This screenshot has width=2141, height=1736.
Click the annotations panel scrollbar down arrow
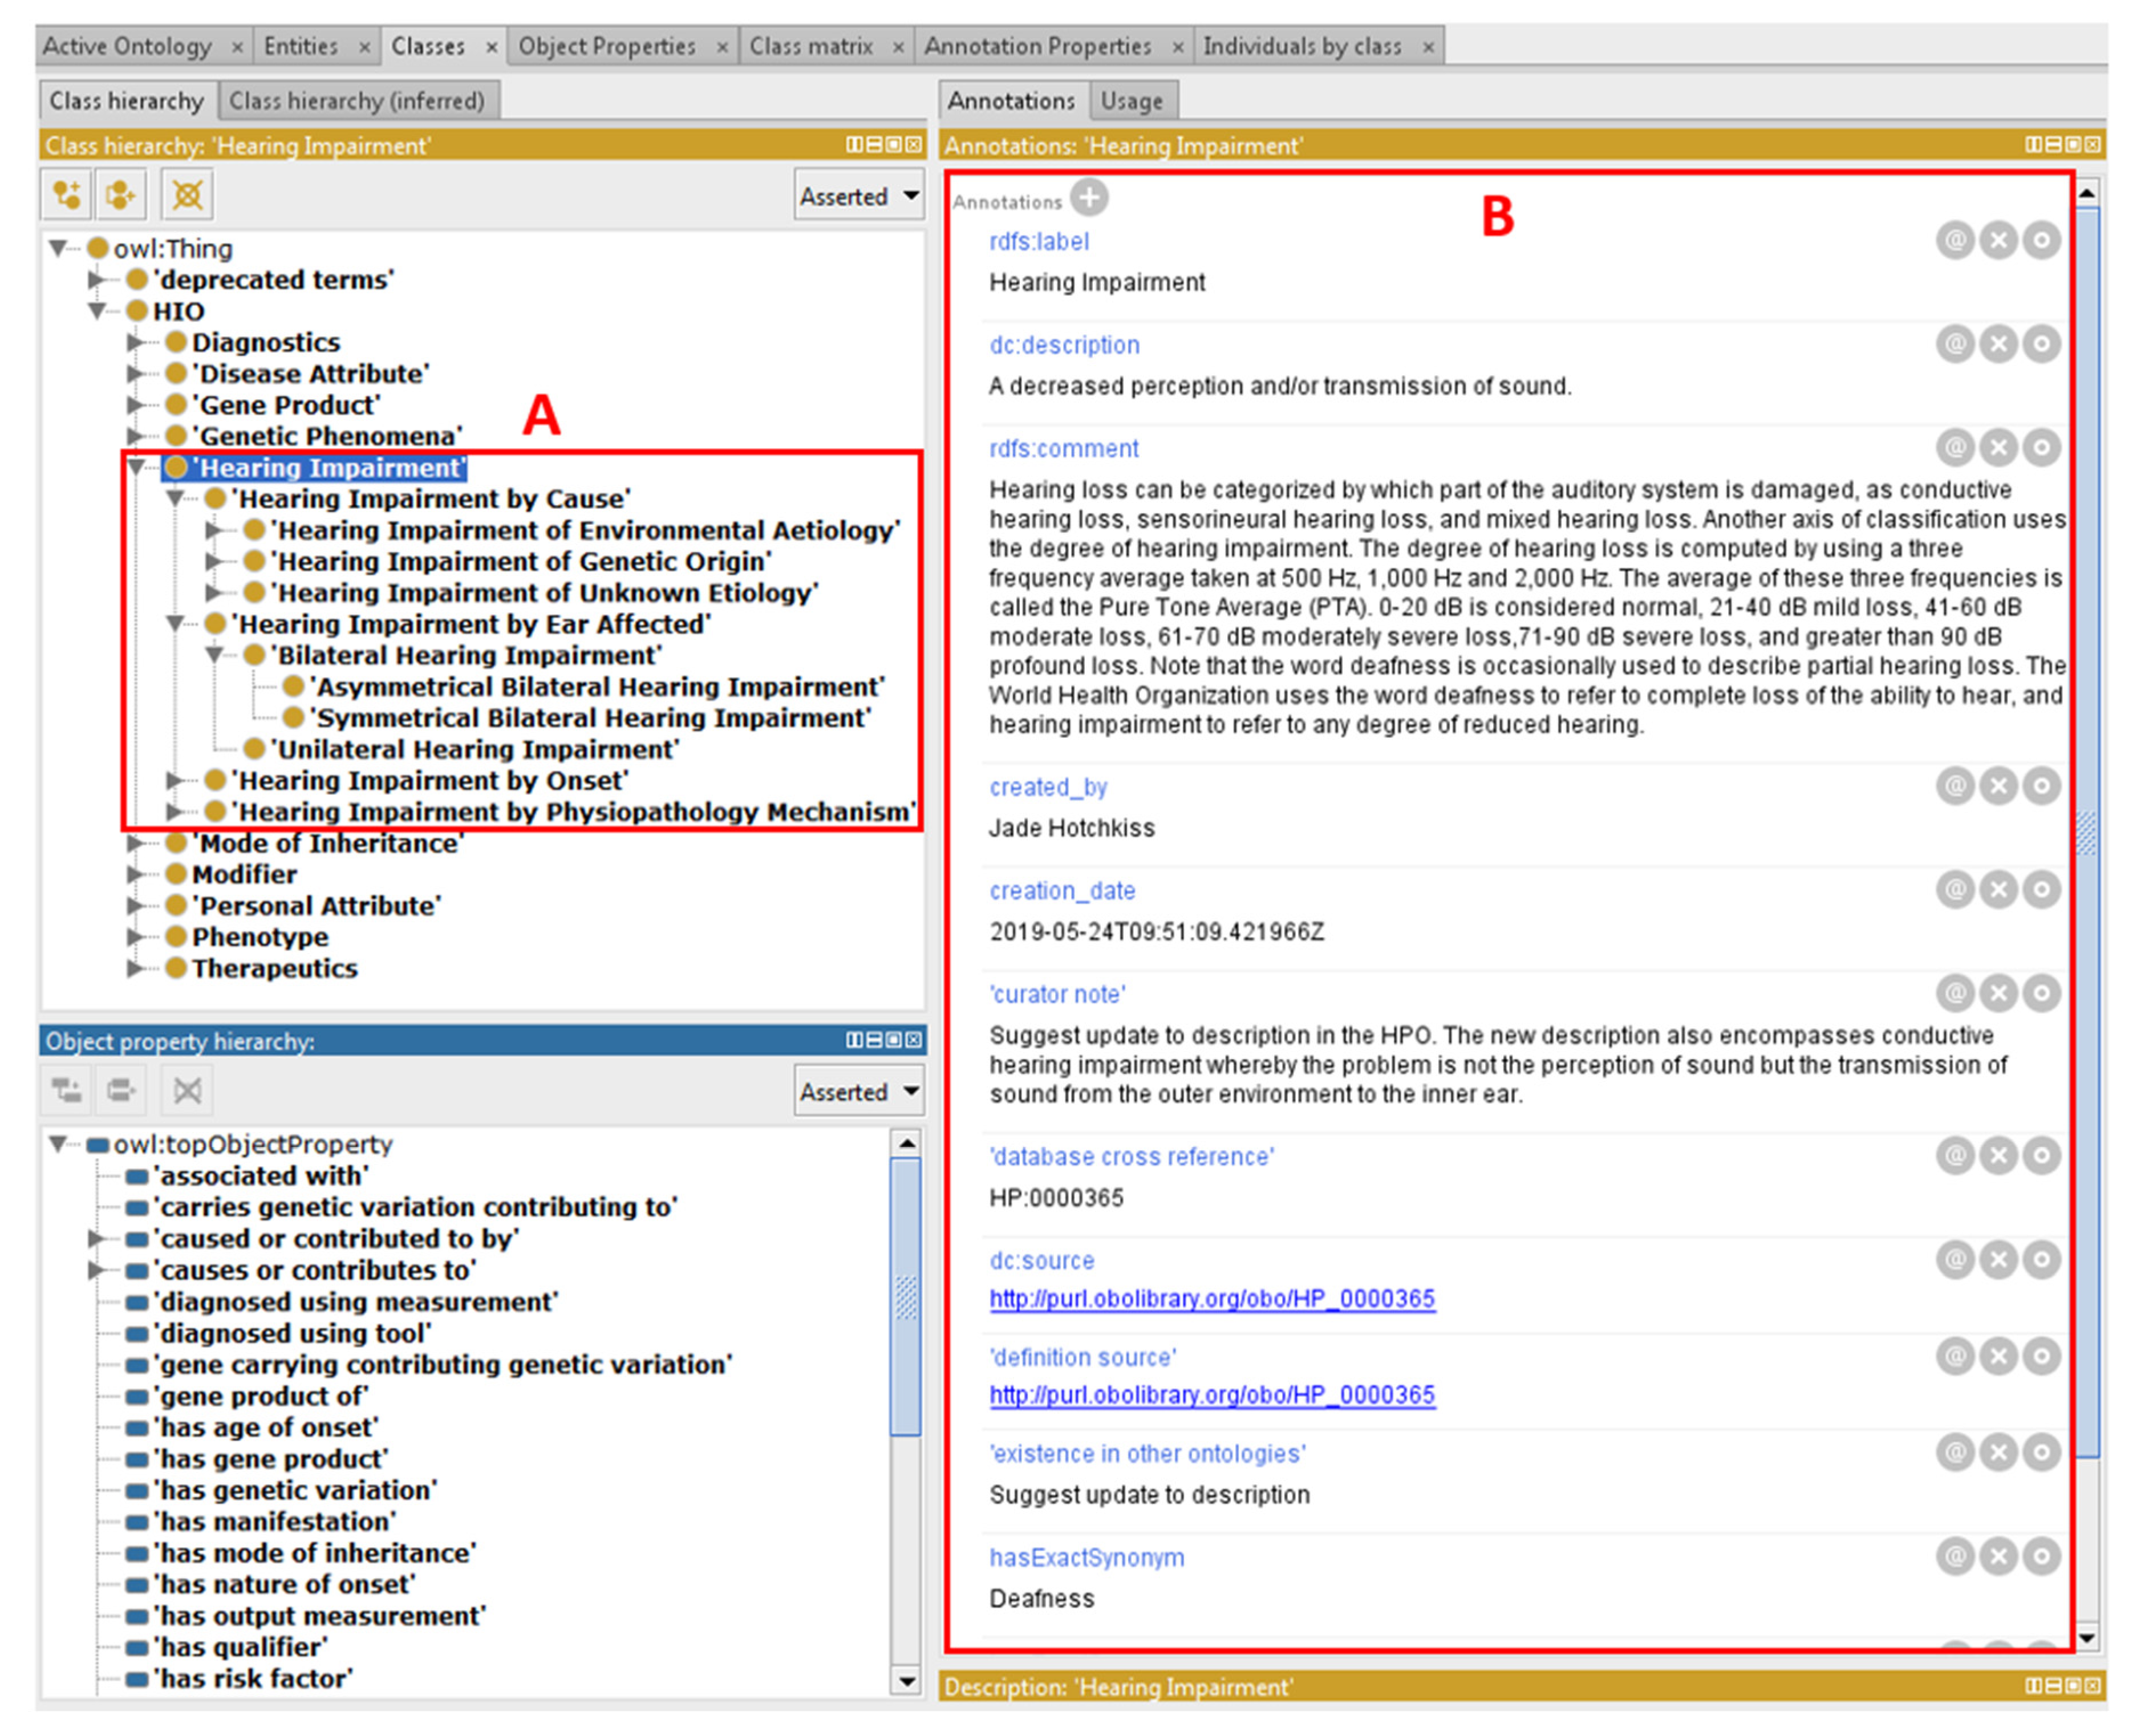(x=2086, y=1639)
